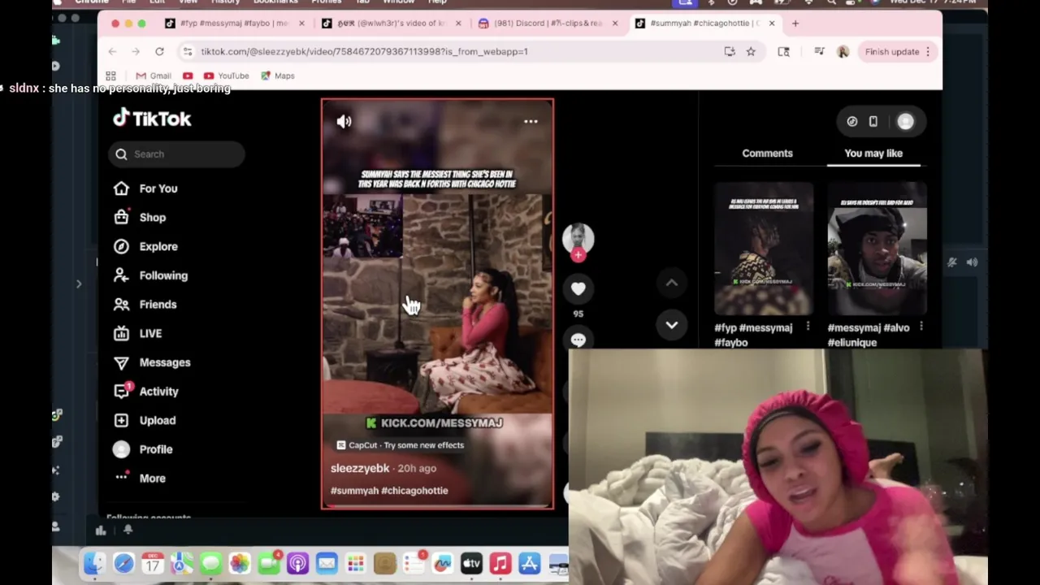
Task: Click sleezzyebk username link
Action: pos(360,468)
